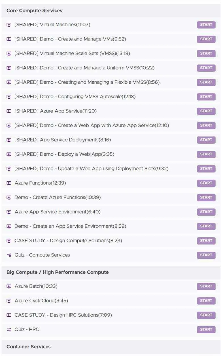This screenshot has height=356, width=221.
Task: Click video icon for Design Compute Solutions case study
Action: [x=9, y=241]
